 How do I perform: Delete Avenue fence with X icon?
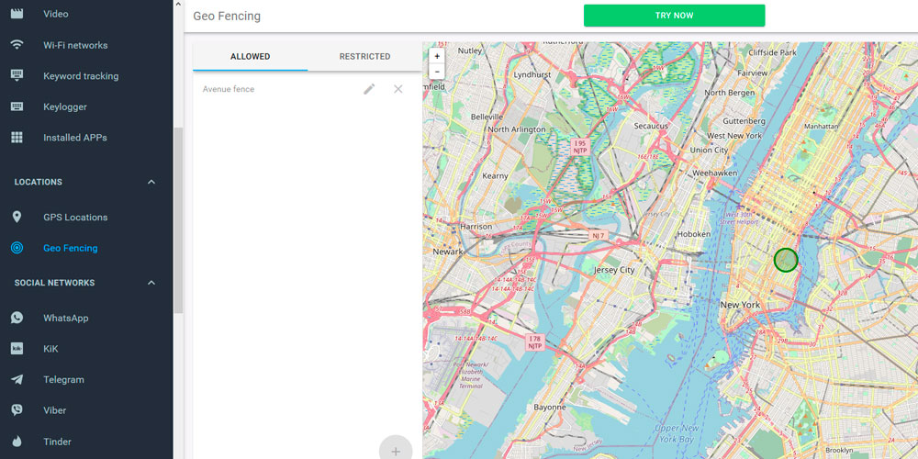pyautogui.click(x=398, y=89)
